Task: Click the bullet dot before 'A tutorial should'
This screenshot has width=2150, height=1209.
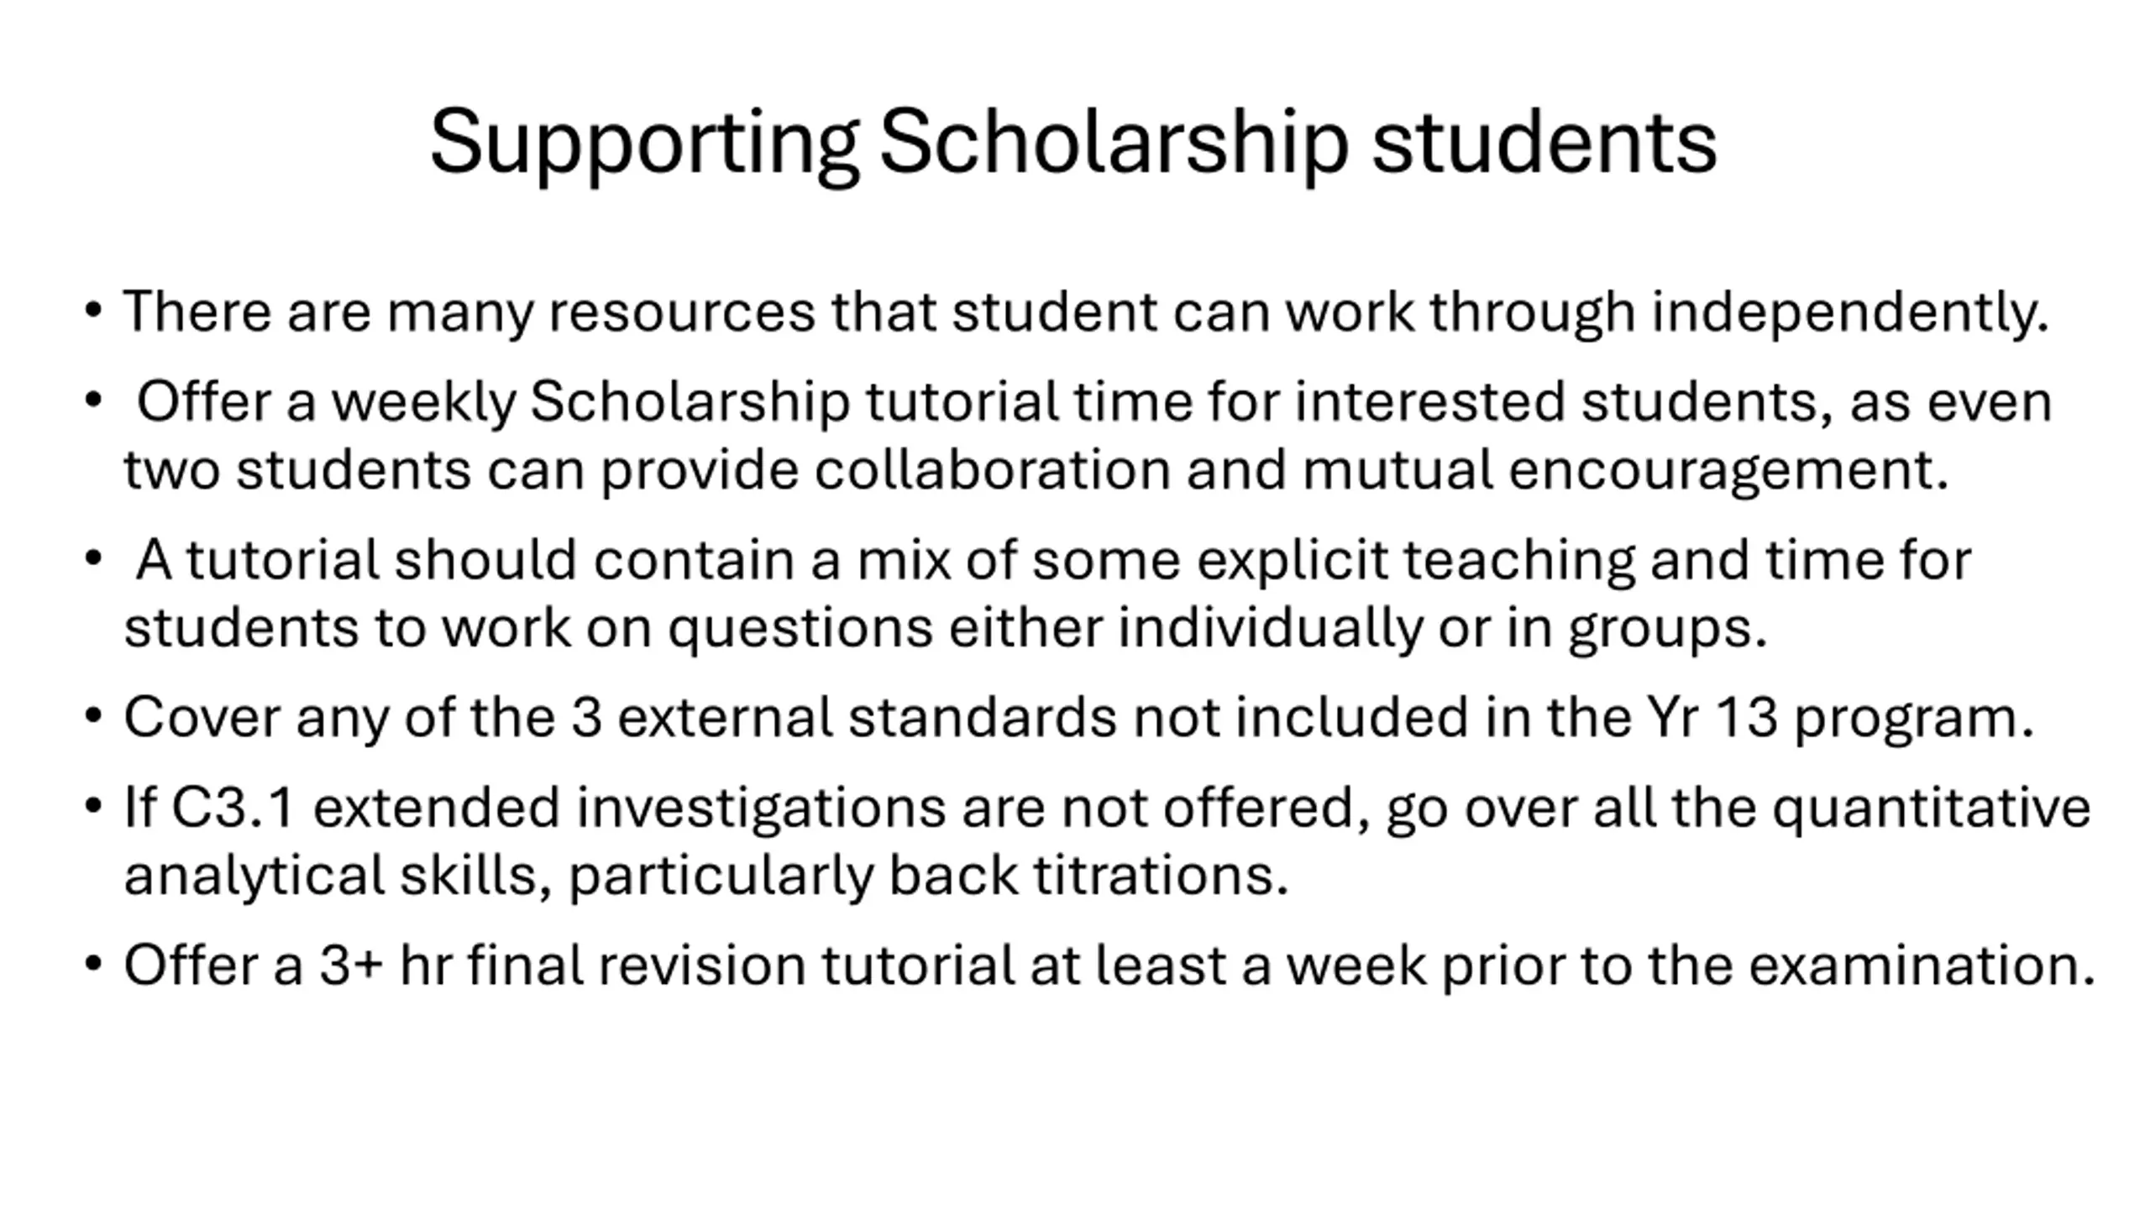Action: [93, 559]
